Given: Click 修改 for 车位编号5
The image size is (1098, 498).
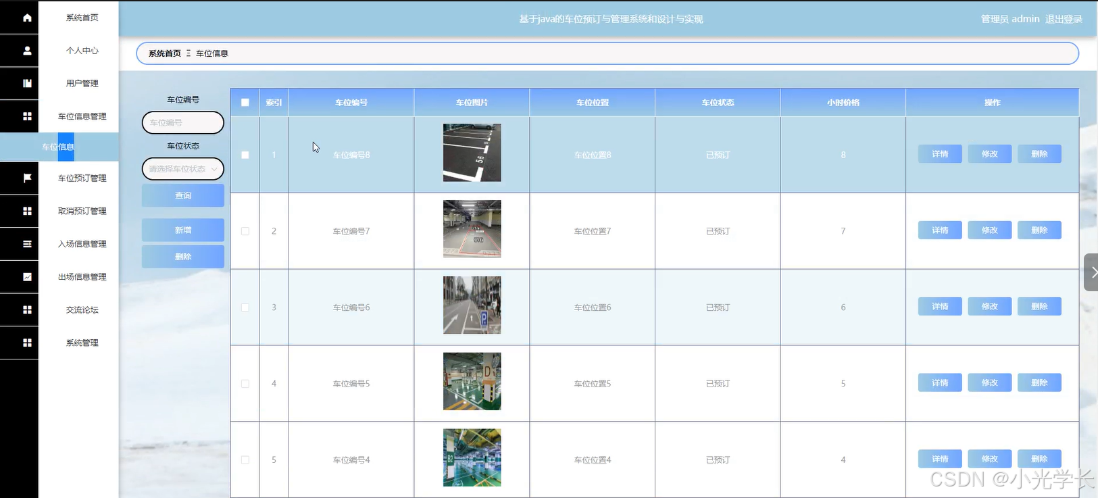Looking at the screenshot, I should pos(990,383).
